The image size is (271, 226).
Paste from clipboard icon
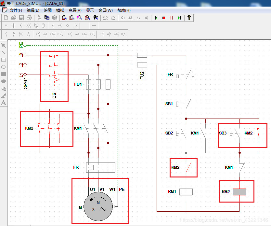coord(55,18)
